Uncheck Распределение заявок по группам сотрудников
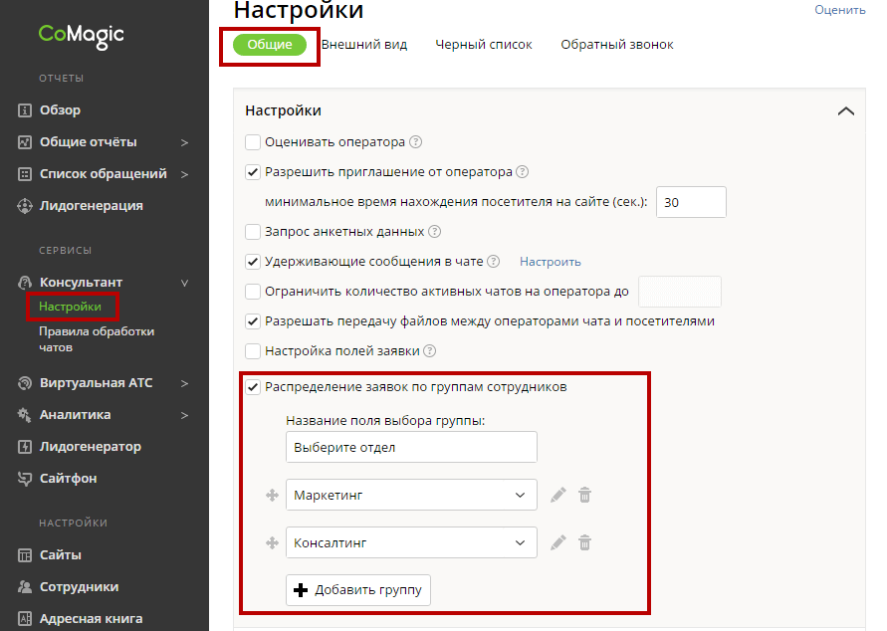 coord(253,387)
